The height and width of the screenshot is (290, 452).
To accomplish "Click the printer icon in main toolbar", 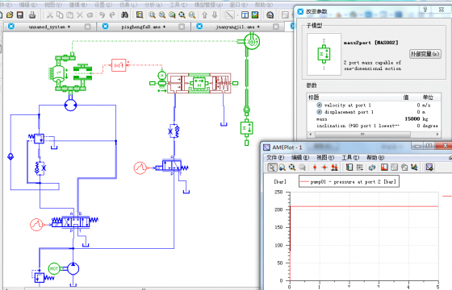I will tap(32, 15).
